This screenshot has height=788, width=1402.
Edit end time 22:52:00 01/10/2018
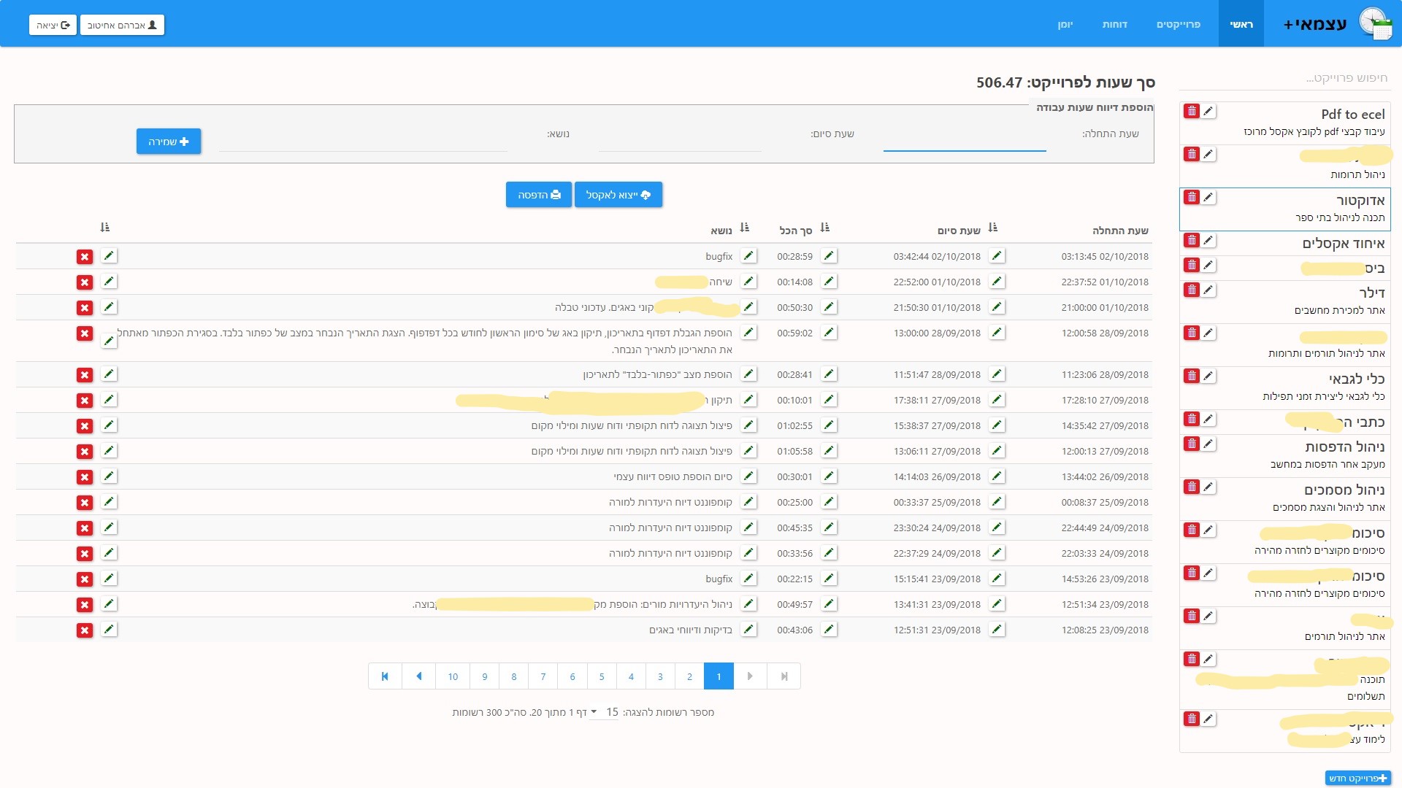click(829, 282)
